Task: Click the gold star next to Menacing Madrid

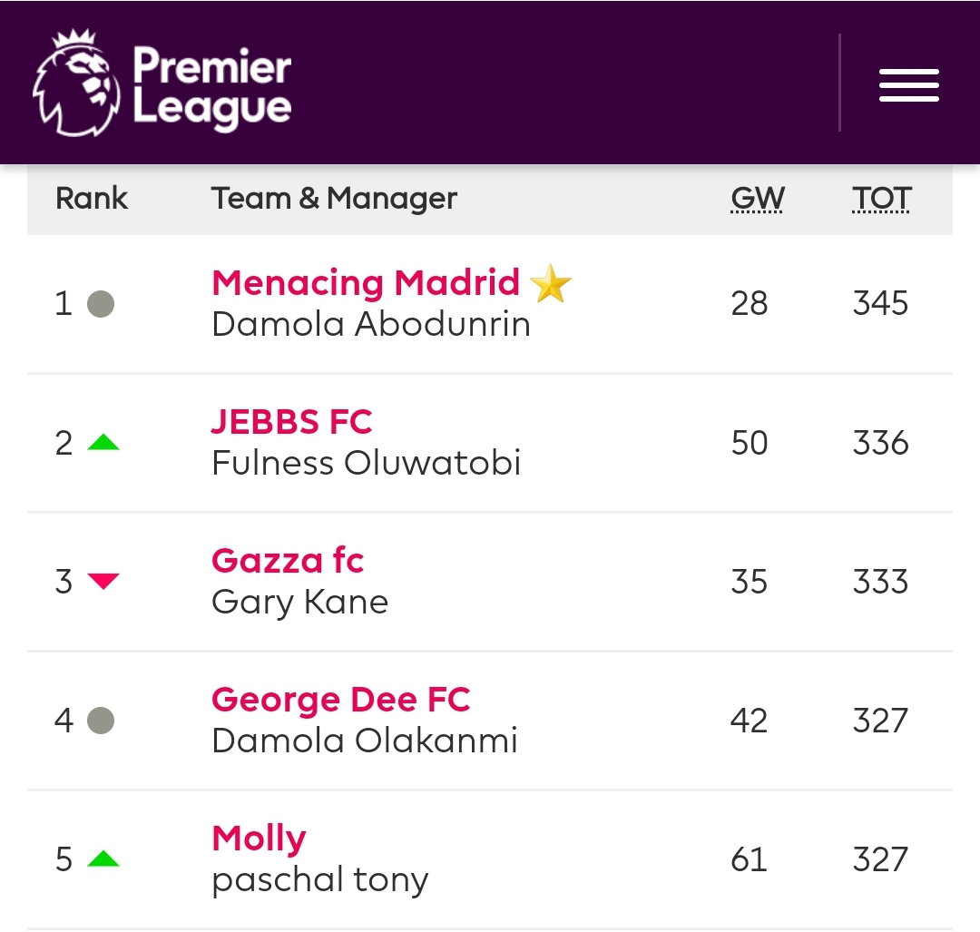Action: (551, 283)
